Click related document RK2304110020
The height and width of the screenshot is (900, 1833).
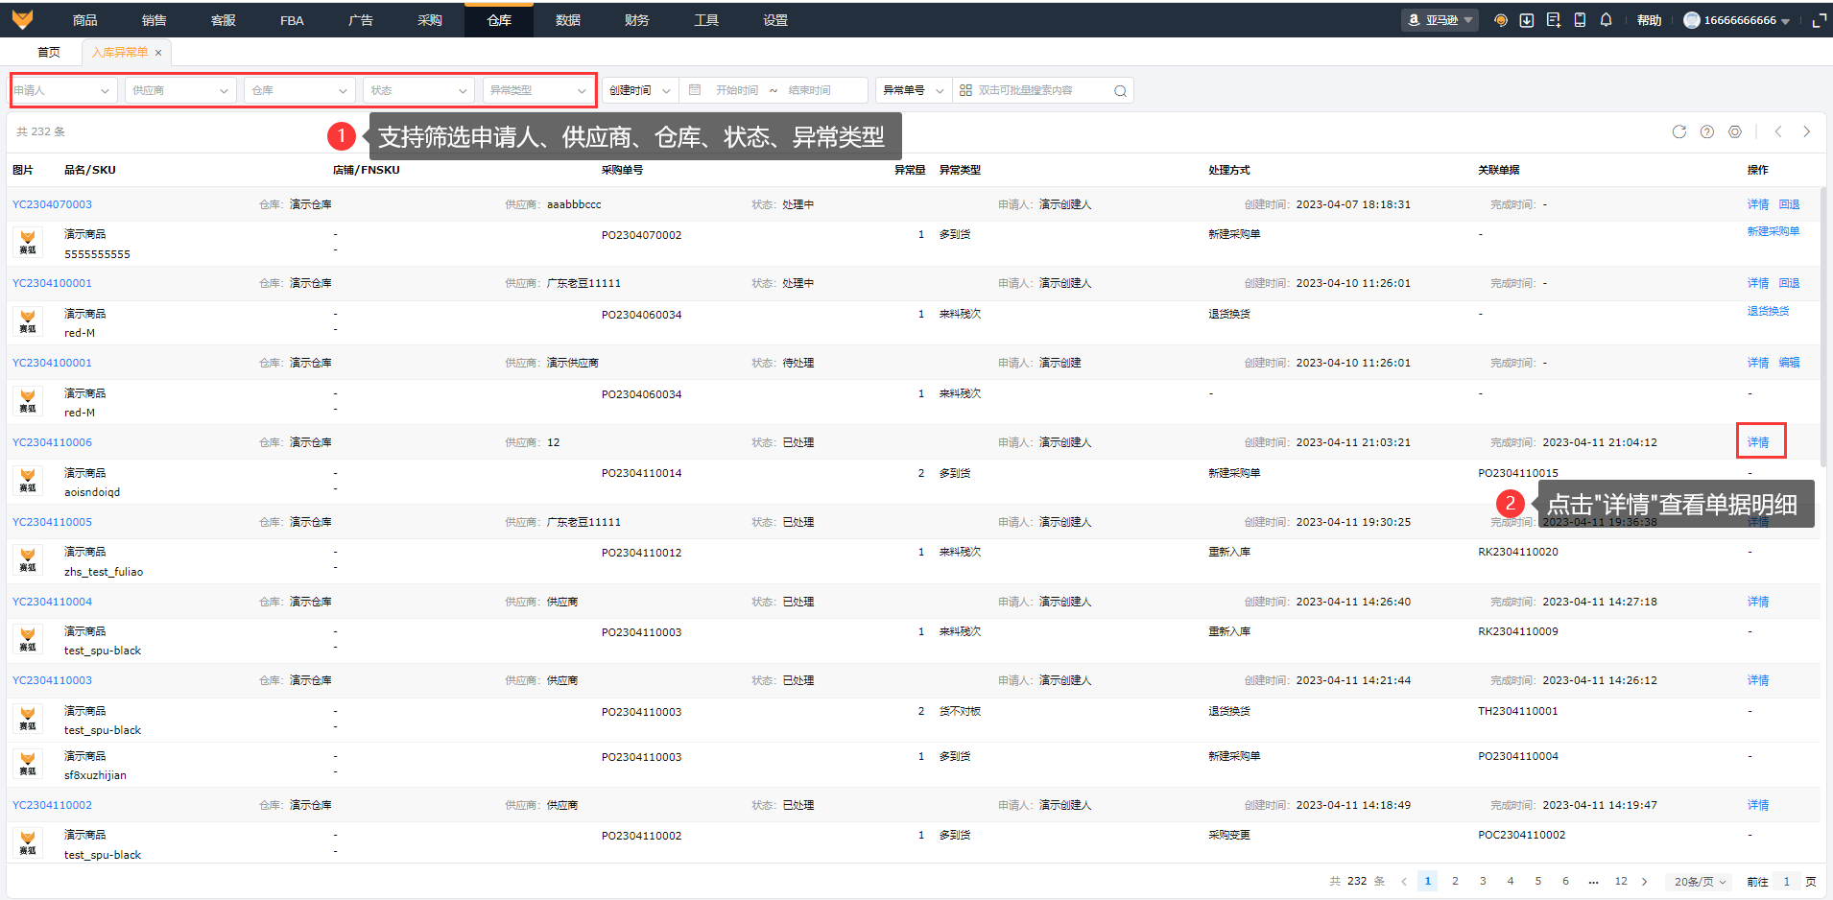(1518, 552)
